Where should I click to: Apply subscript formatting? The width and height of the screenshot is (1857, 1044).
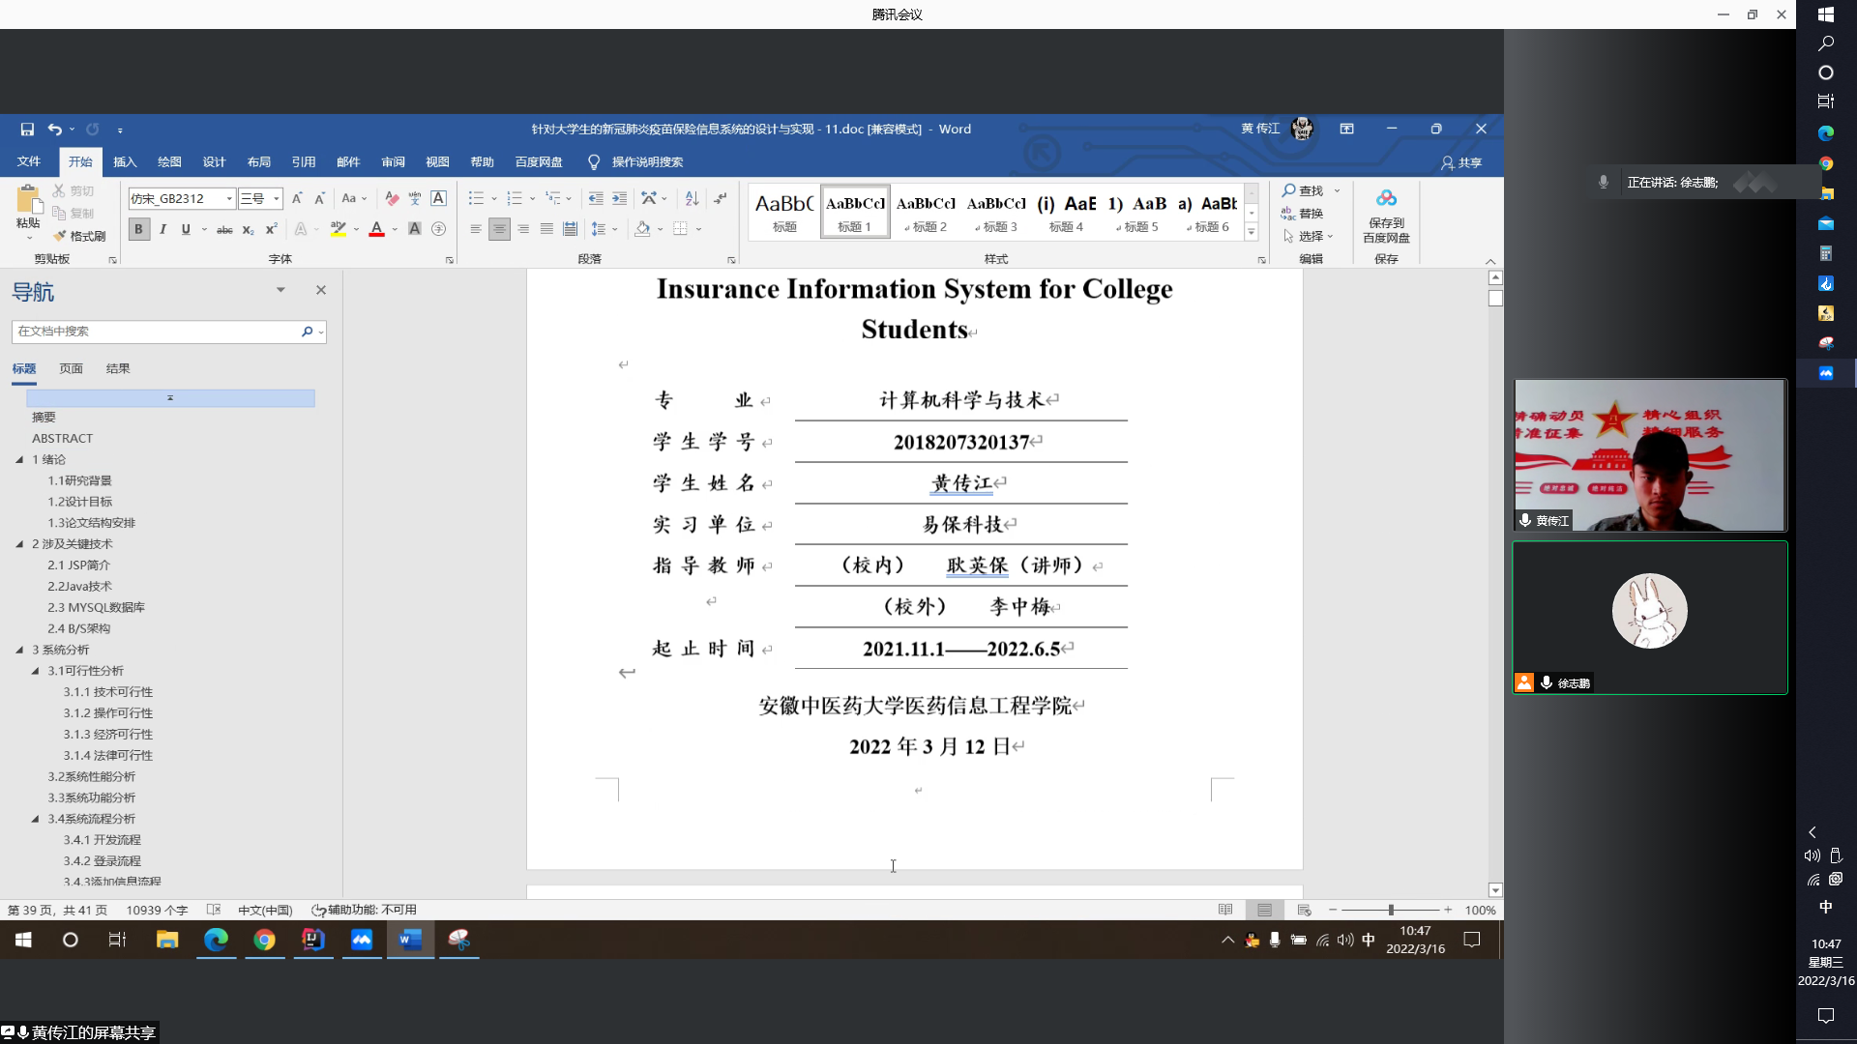[x=248, y=230]
